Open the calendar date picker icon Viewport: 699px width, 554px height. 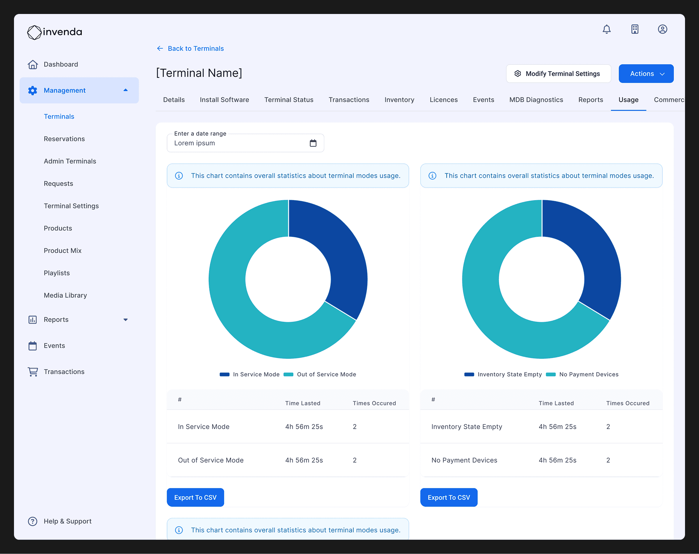313,143
